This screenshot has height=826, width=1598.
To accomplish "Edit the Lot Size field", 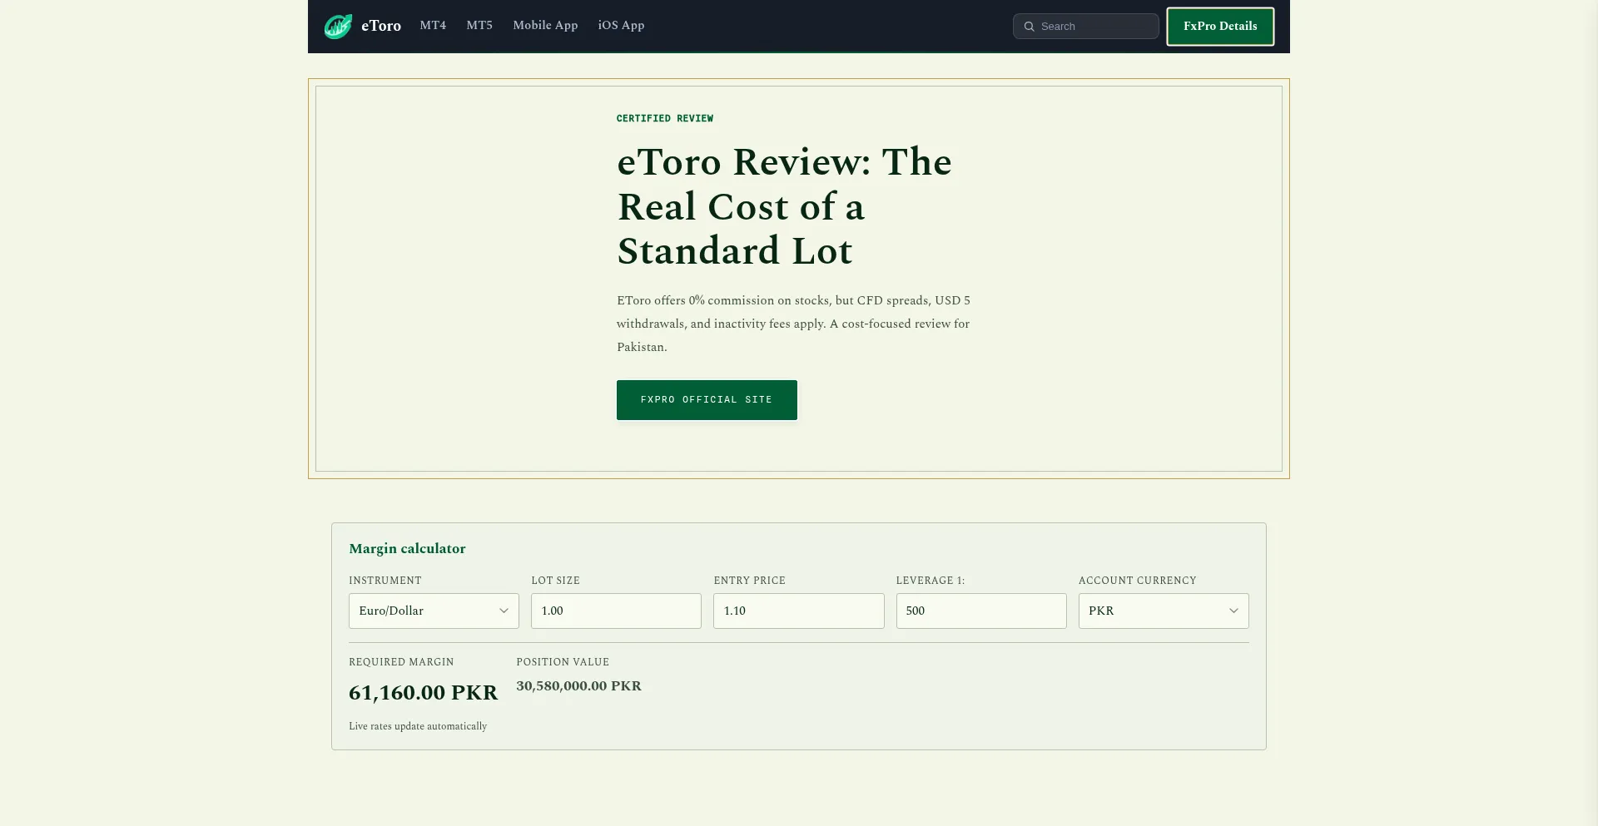I will (616, 611).
